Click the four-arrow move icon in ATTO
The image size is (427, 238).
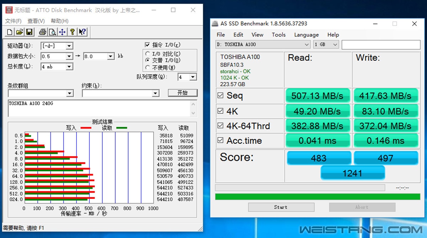coord(62,32)
